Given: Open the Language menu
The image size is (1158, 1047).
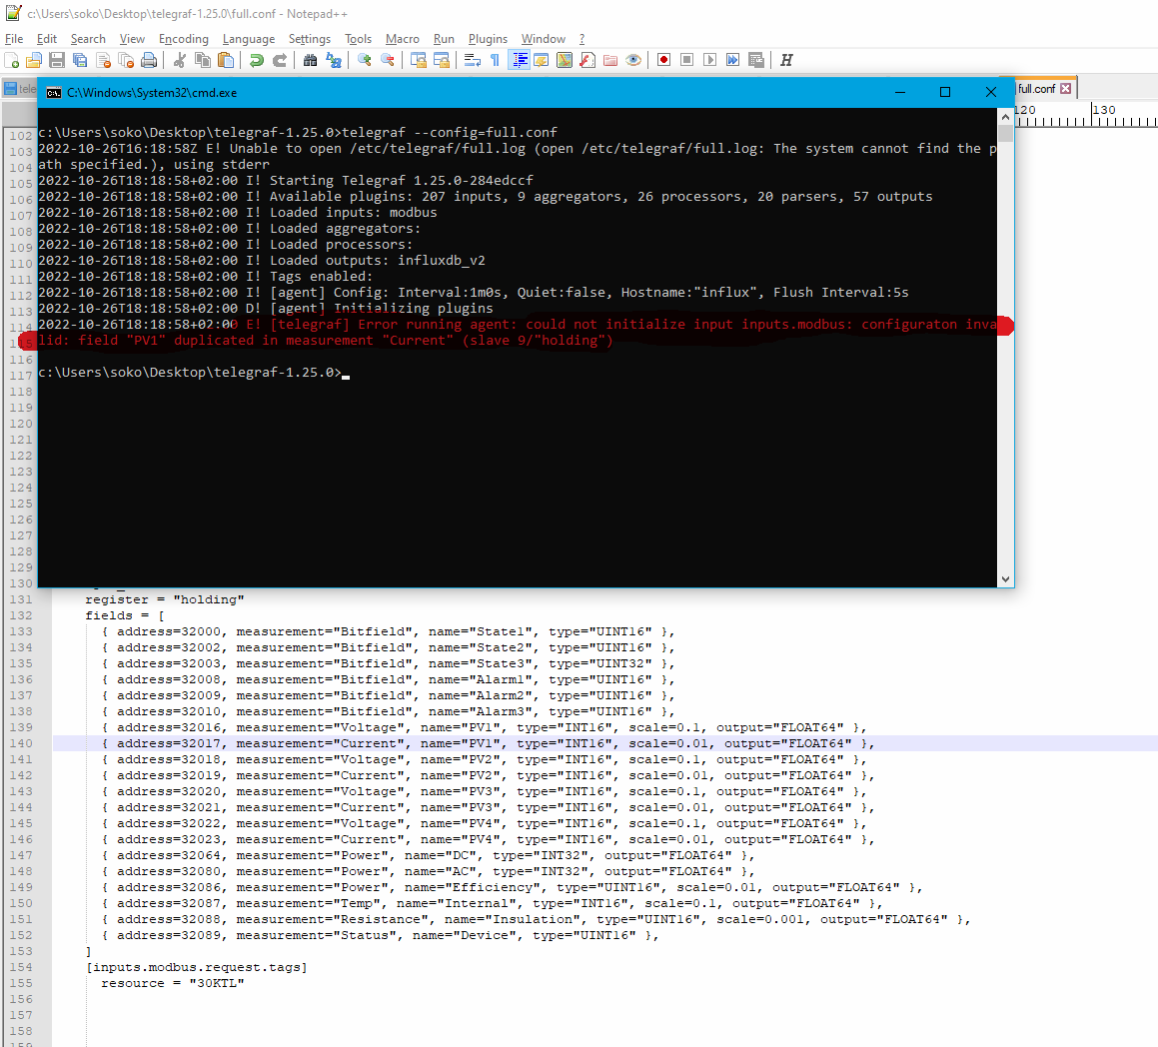Looking at the screenshot, I should (x=249, y=39).
